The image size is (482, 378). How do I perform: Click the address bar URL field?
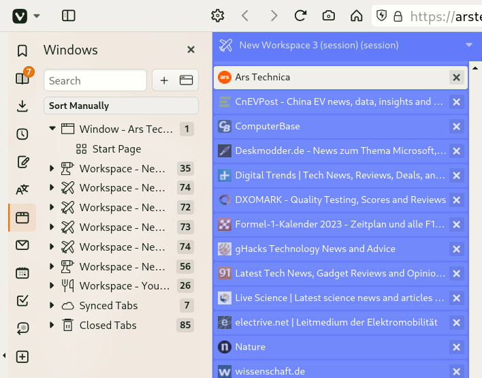coord(446,16)
